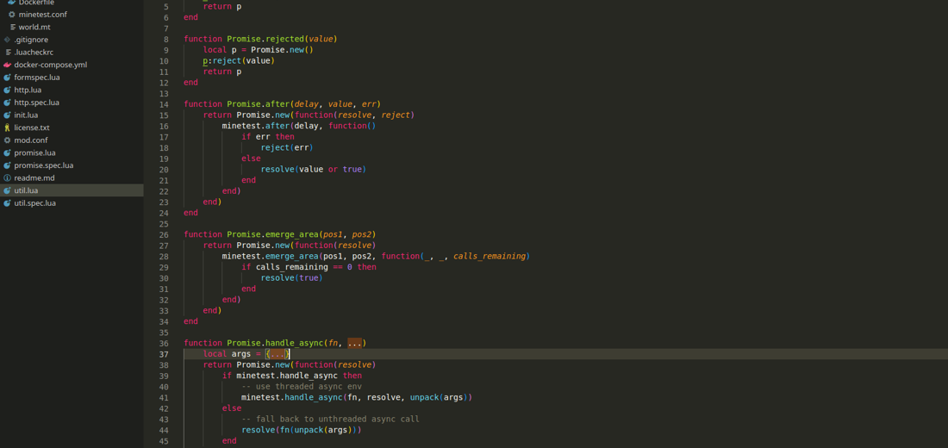The image size is (948, 448).
Task: Click the Promise.rejected function name
Action: pyautogui.click(x=265, y=39)
